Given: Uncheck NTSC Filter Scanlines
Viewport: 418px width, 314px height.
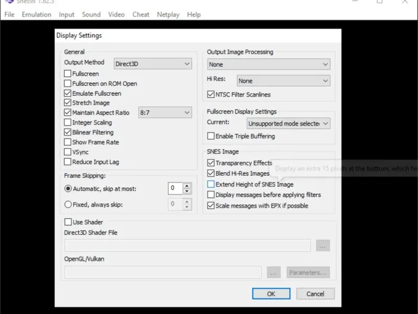Looking at the screenshot, I should click(x=211, y=94).
